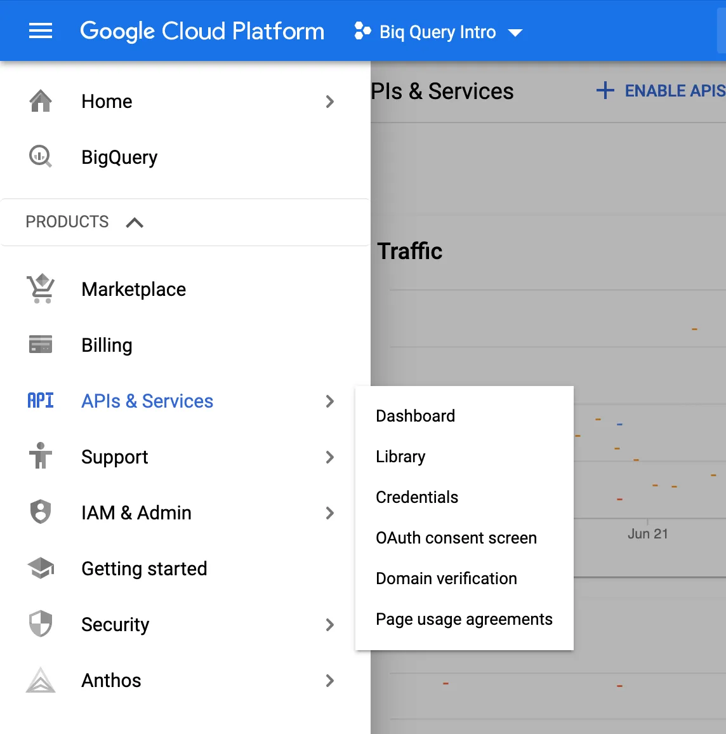726x734 pixels.
Task: Click the Getting started graduation cap icon
Action: [41, 568]
